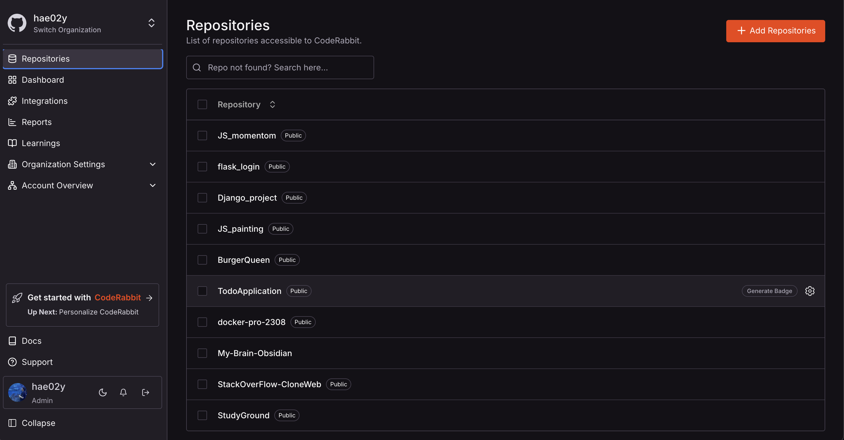The height and width of the screenshot is (440, 844).
Task: Click the GitHub organization logo
Action: [x=17, y=23]
